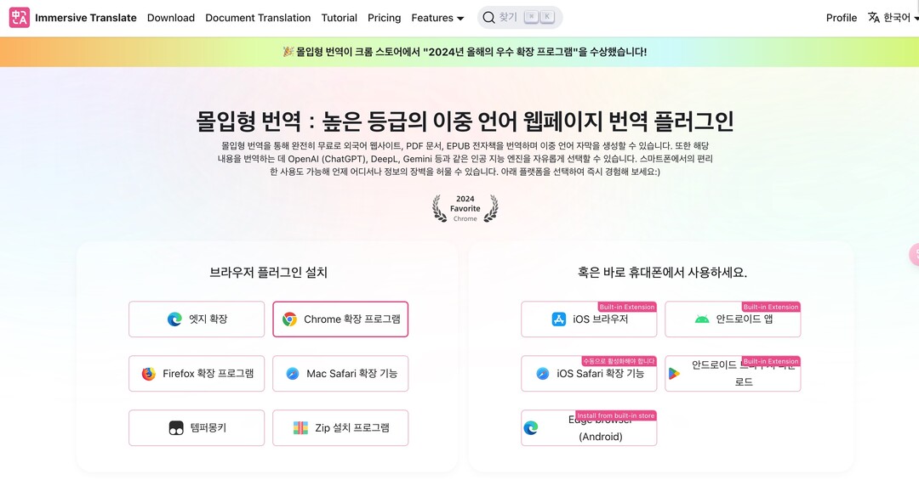Click the Android robot icon
The width and height of the screenshot is (919, 480).
tap(702, 319)
